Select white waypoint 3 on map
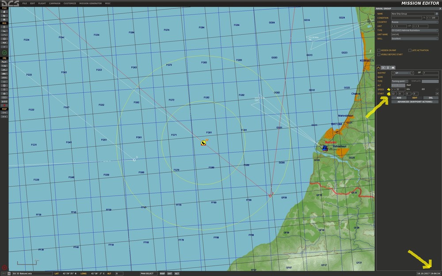Viewport: 442px width, 276px height. 134,160
